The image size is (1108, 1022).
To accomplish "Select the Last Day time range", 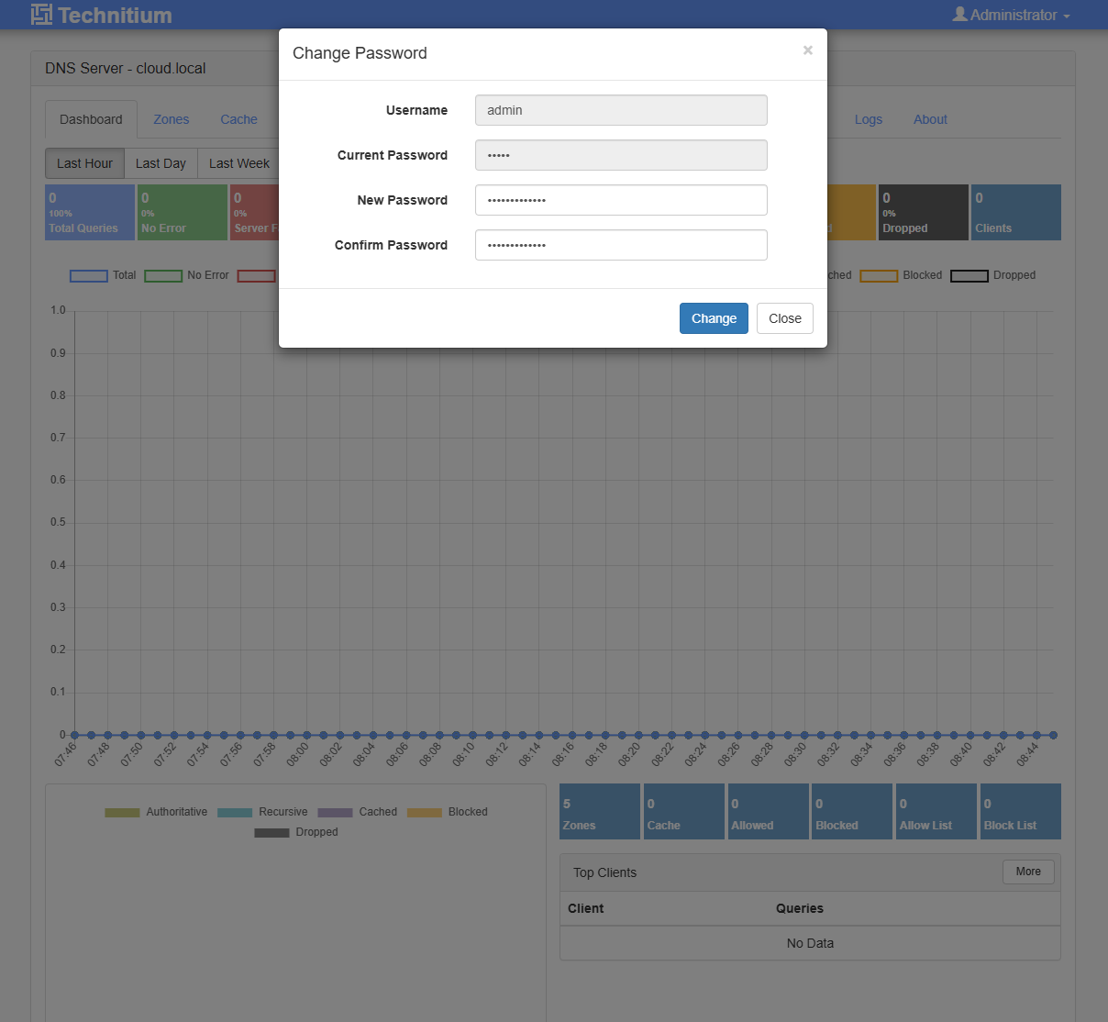I will [160, 162].
